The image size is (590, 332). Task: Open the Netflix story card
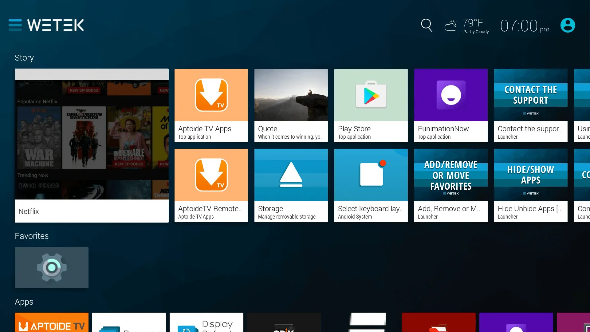point(92,145)
